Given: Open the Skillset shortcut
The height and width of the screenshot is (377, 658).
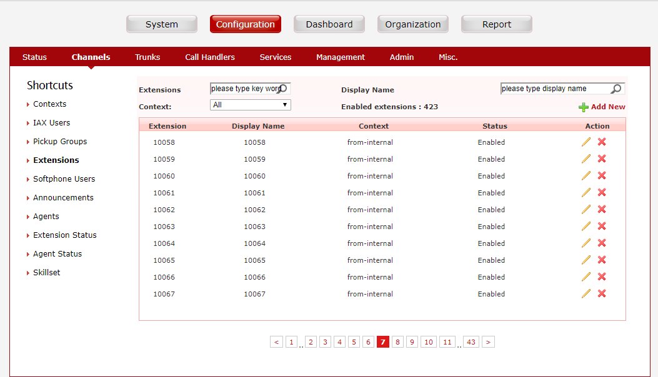Looking at the screenshot, I should (x=47, y=273).
